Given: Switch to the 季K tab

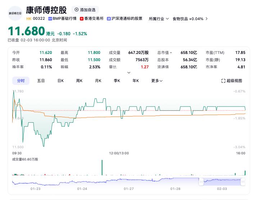Looking at the screenshot, I should point(117,81).
